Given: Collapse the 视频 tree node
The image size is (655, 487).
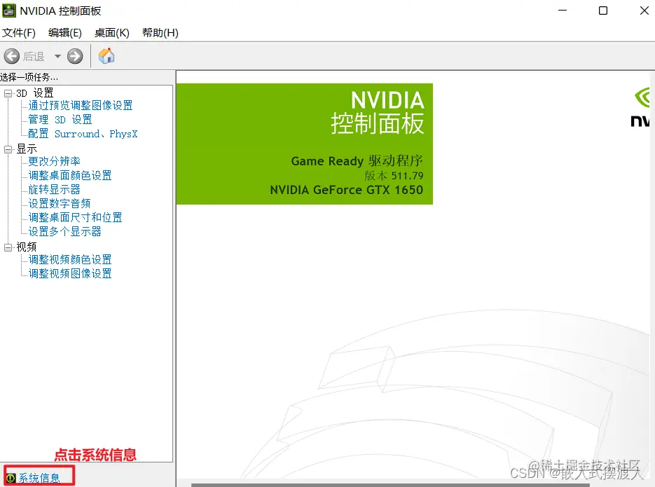Looking at the screenshot, I should 8,247.
